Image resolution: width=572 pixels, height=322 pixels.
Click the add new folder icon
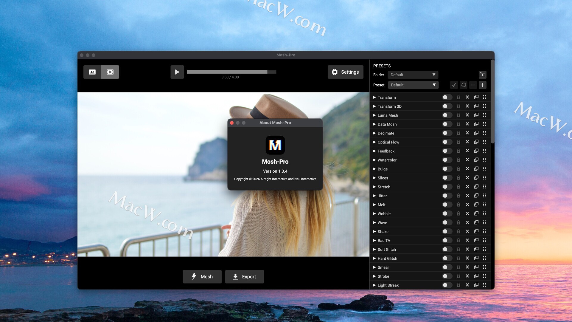pyautogui.click(x=482, y=75)
